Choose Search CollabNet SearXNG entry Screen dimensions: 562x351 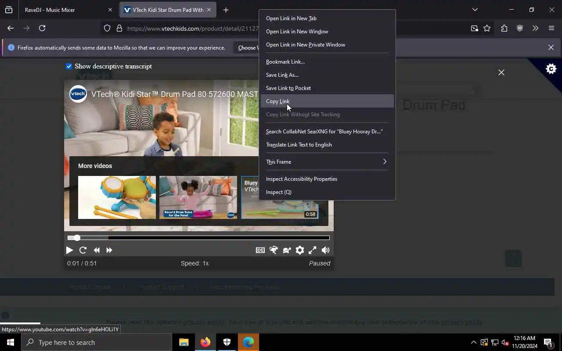coord(327,132)
